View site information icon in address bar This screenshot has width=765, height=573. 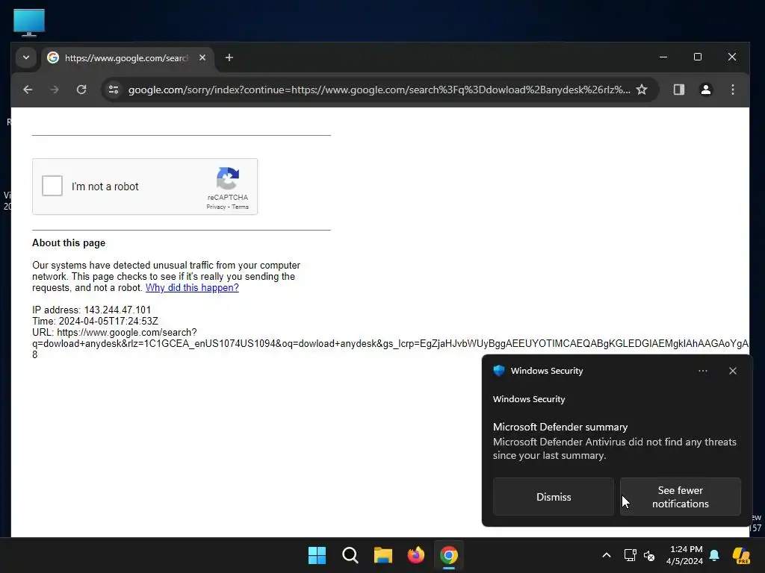click(114, 90)
